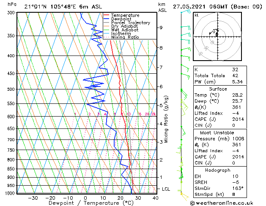Click the wind barb at 400 hPa
This screenshot has width=266, height=206.
[x=185, y=57]
